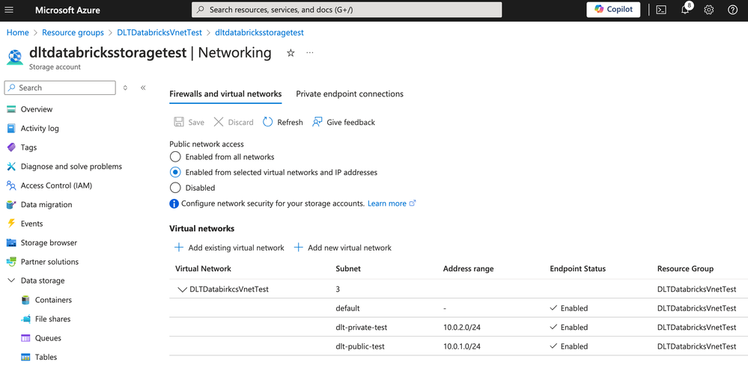Favorite the resource with the star icon
The width and height of the screenshot is (748, 368).
pos(291,53)
